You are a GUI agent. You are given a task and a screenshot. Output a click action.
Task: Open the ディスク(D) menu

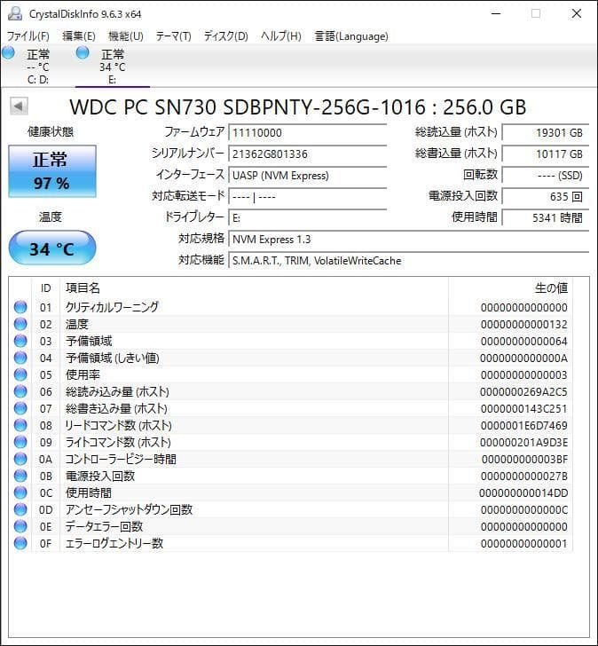click(x=225, y=36)
